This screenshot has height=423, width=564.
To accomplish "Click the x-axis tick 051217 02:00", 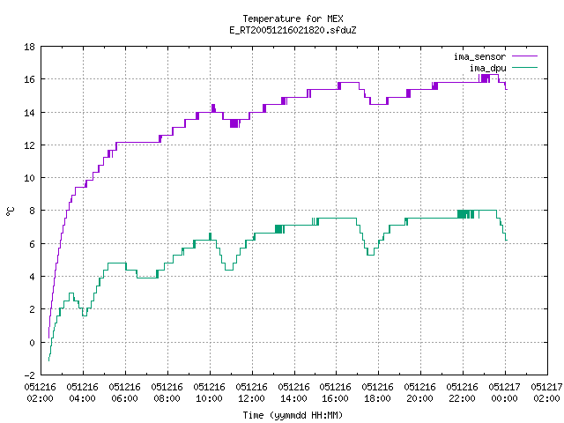I will click(546, 392).
